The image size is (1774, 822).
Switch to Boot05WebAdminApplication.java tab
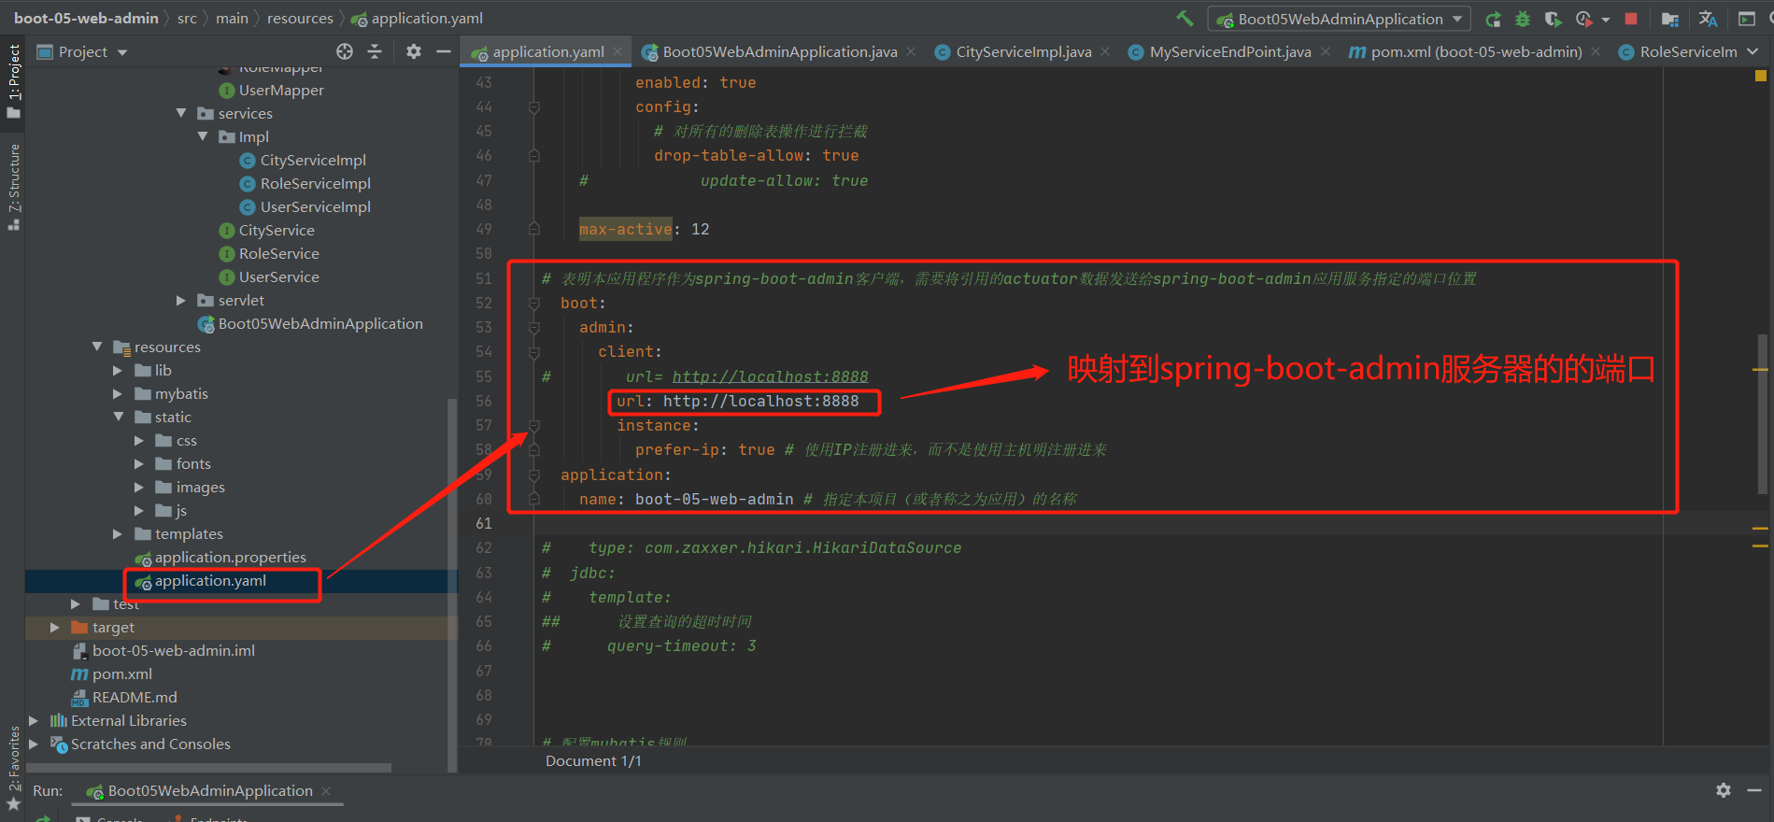tap(779, 52)
